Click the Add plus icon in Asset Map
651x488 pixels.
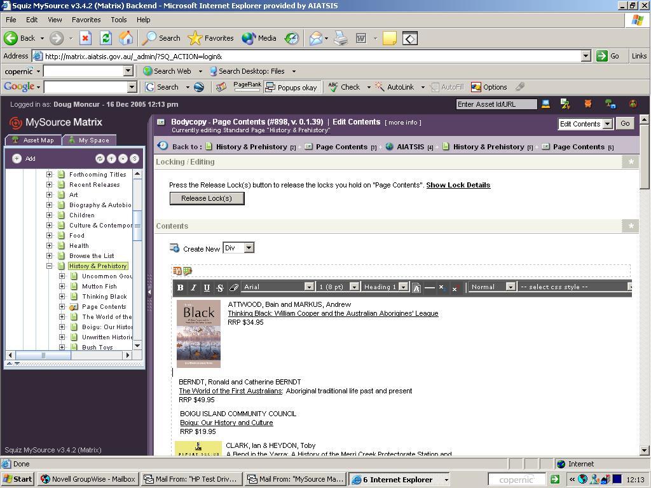pos(17,158)
